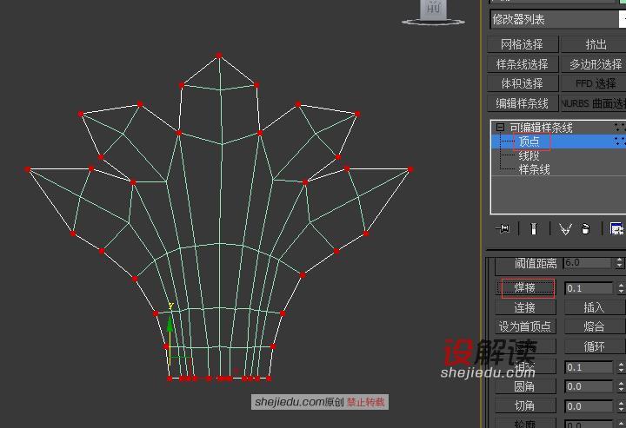This screenshot has width=626, height=428.
Task: Click the 焊接 threshold field 0.1
Action: coord(589,288)
